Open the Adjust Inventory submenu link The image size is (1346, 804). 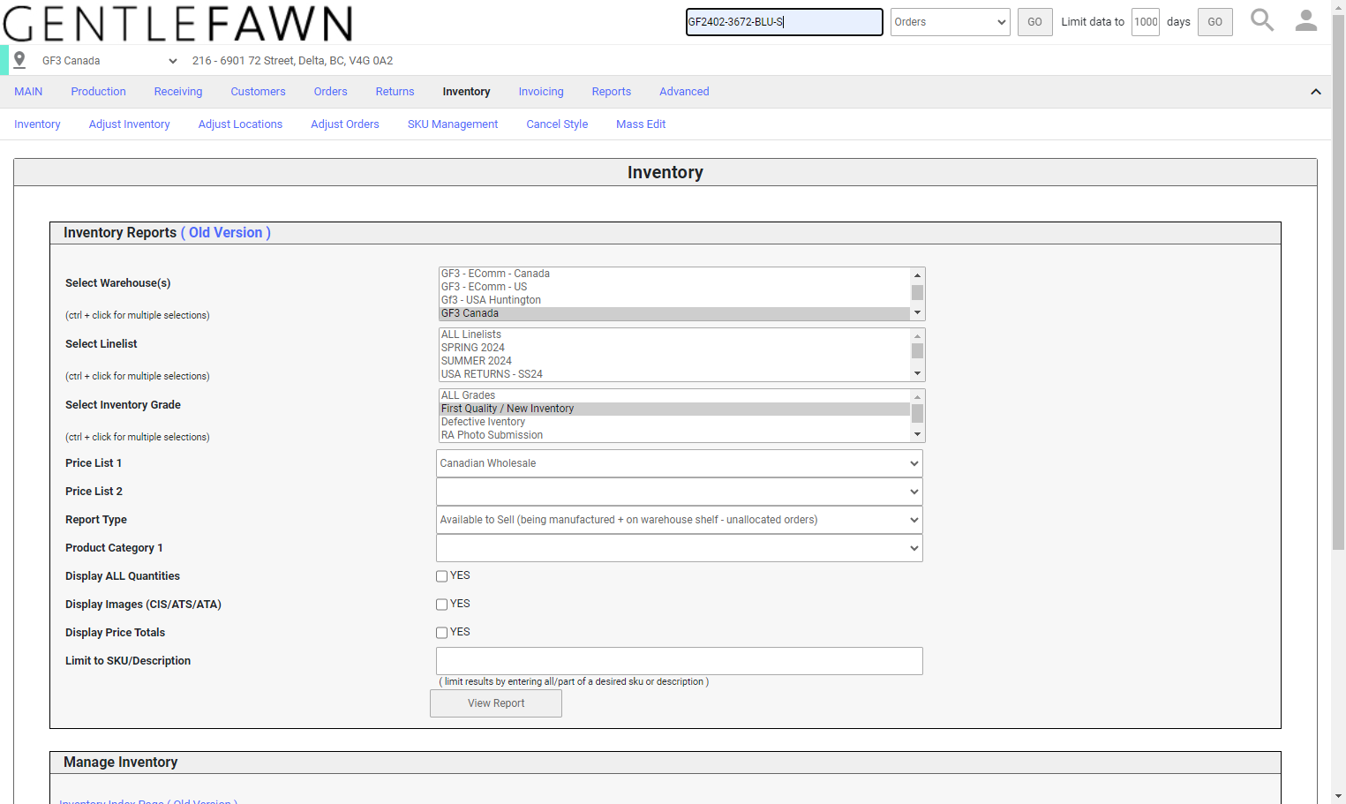pos(129,124)
